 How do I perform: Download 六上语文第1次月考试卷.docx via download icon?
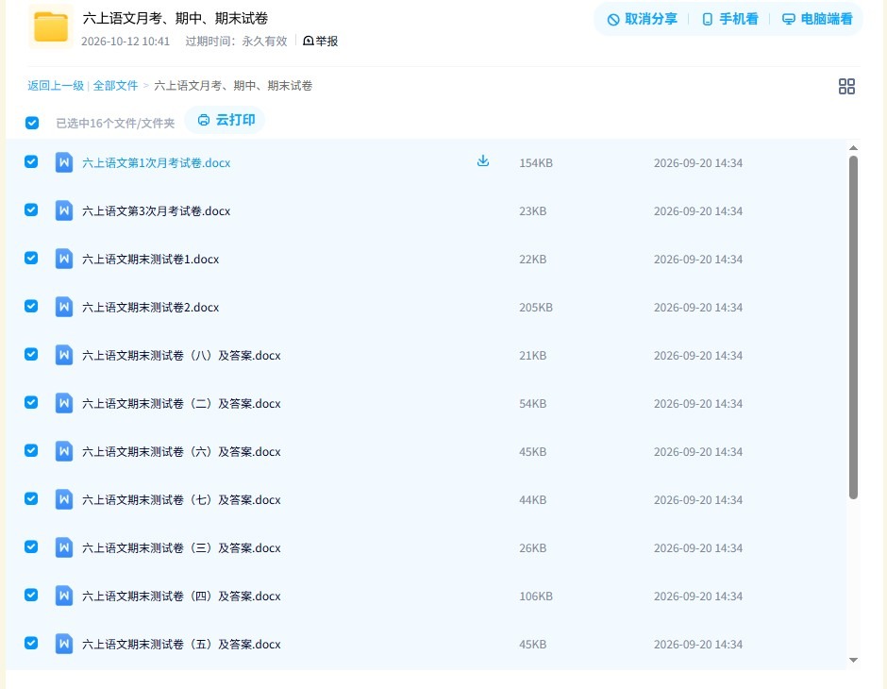point(482,161)
